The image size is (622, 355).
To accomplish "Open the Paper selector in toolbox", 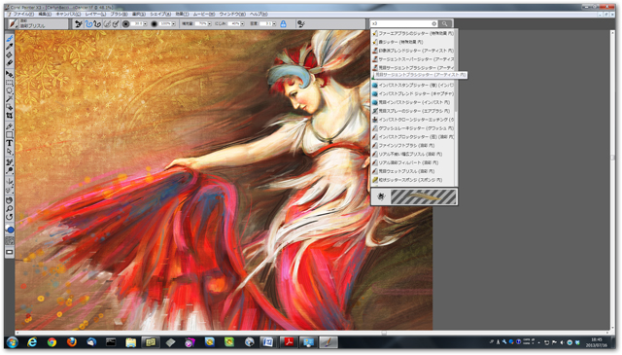I will [9, 241].
